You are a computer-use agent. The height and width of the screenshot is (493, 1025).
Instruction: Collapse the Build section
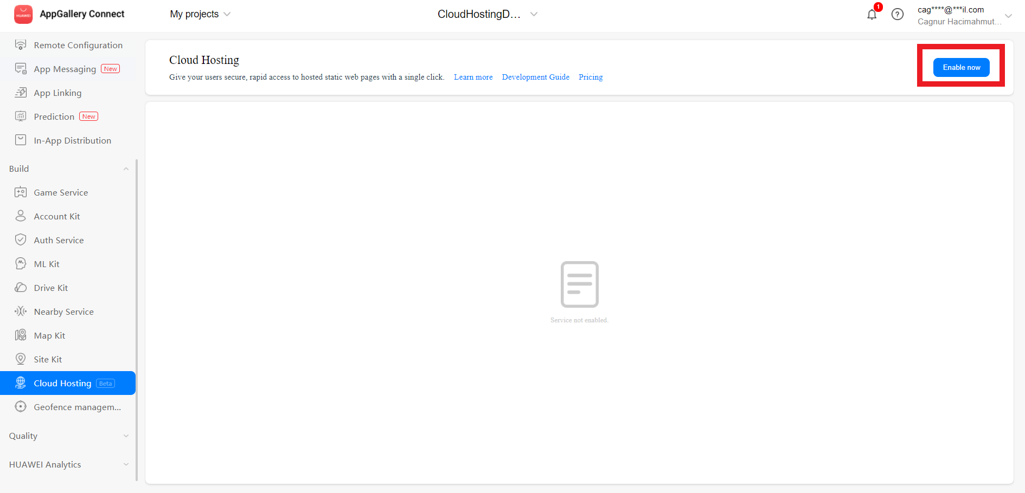tap(126, 169)
